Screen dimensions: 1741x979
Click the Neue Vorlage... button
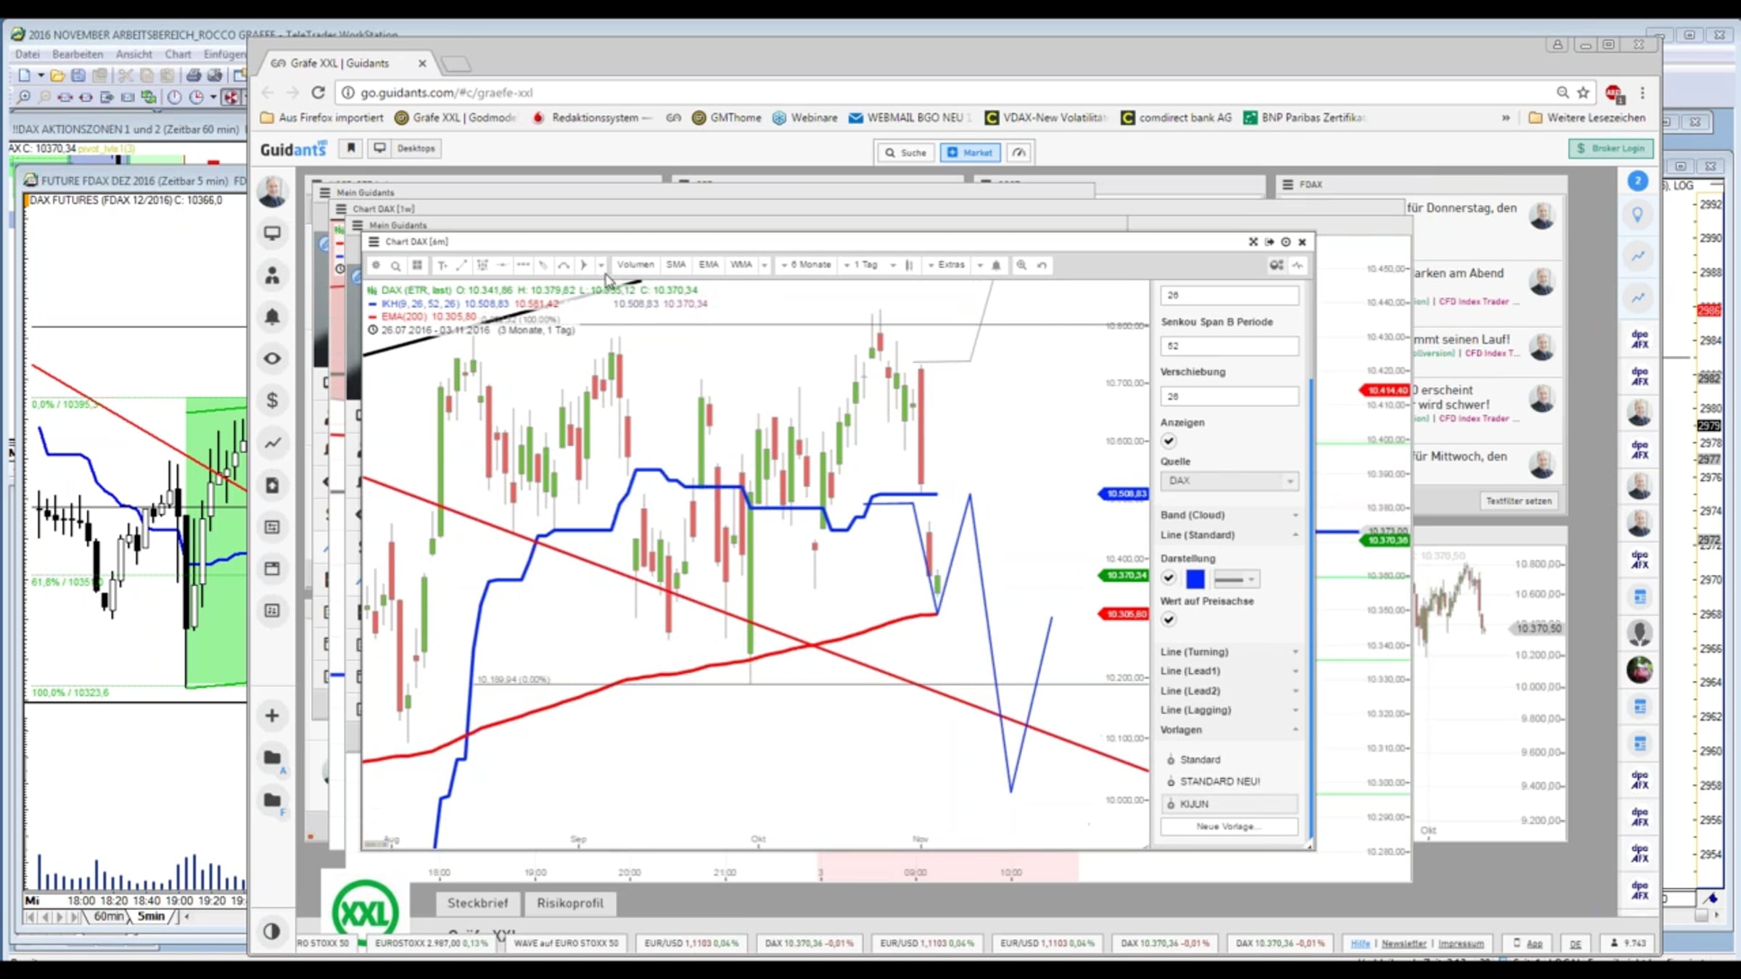coord(1229,827)
